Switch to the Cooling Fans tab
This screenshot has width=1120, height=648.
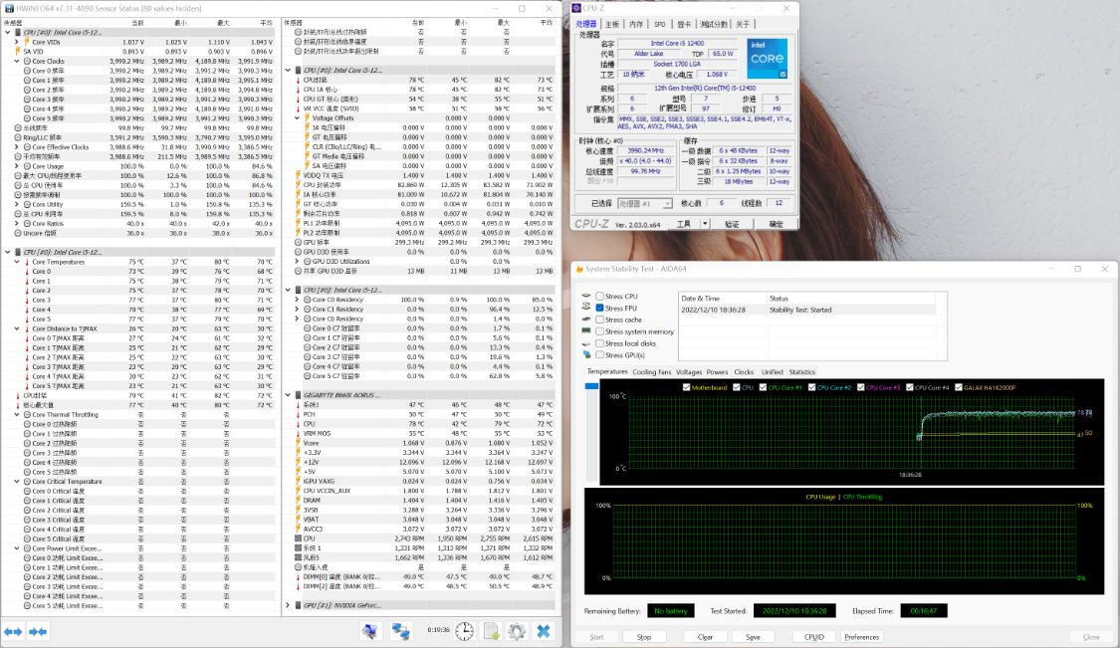[x=651, y=372]
